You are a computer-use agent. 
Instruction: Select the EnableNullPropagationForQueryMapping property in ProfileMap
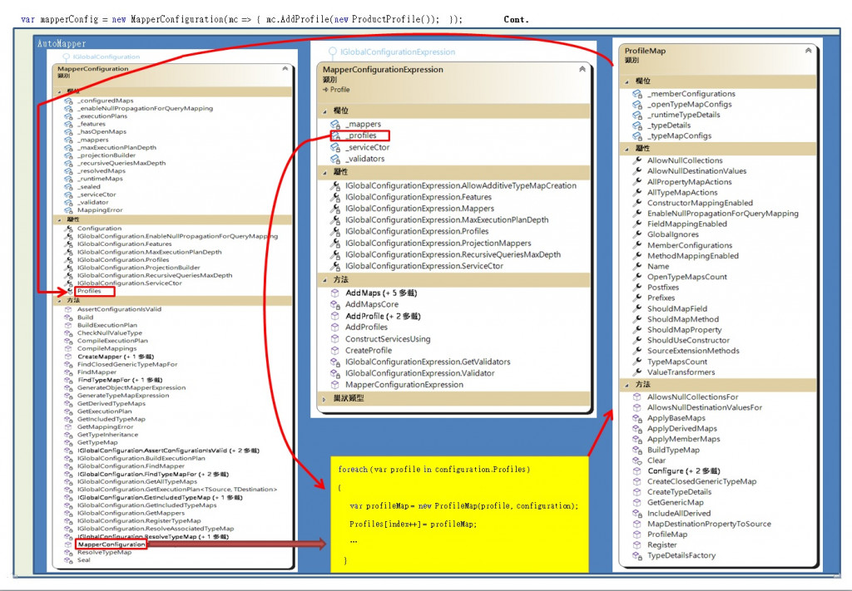723,214
